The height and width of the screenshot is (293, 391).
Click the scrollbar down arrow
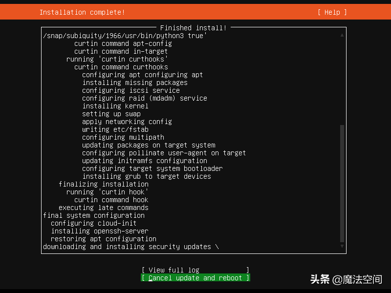pyautogui.click(x=342, y=247)
